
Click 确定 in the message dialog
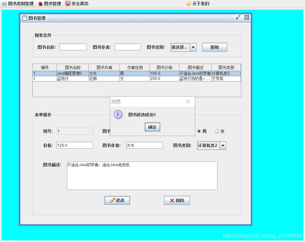[152, 127]
